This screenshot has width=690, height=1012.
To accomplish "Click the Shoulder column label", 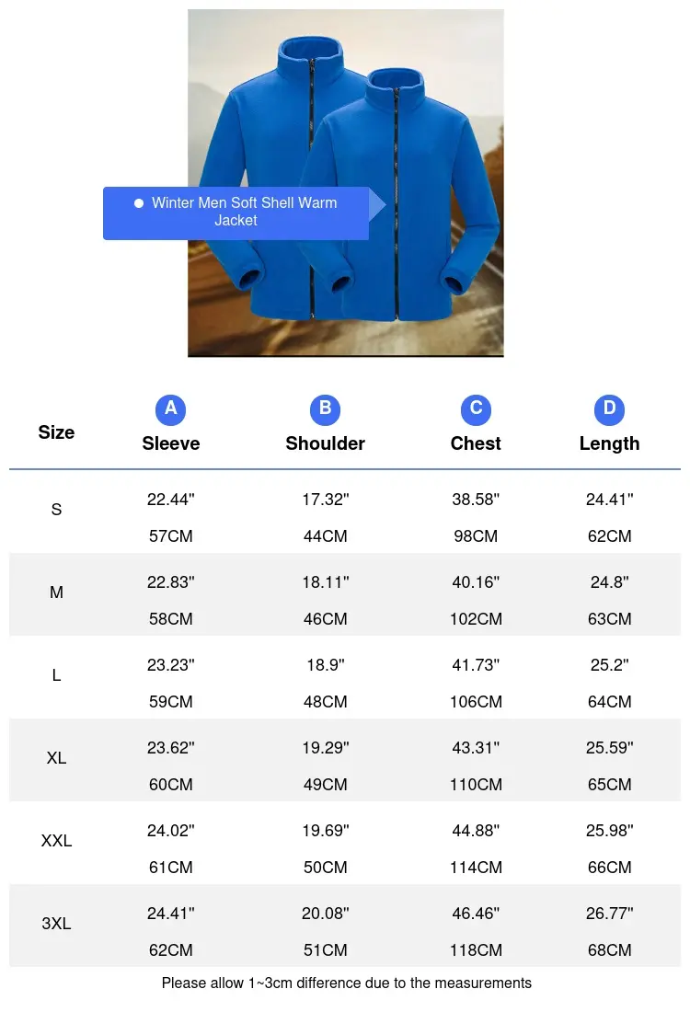I will [325, 443].
